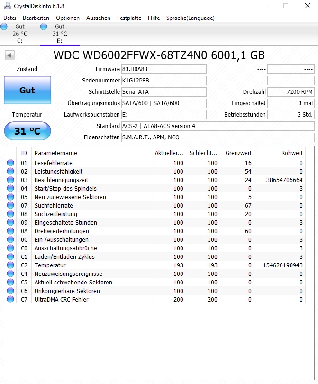318x384 pixels.
Task: Select the Neuzuweisungsereignisse parameter name
Action: [x=68, y=274]
